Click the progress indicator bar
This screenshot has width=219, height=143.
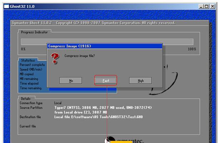[107, 42]
